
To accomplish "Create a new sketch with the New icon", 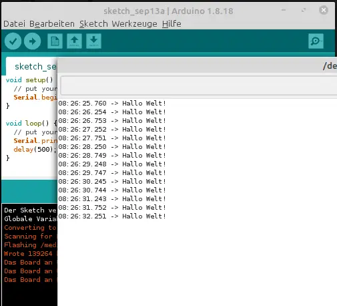I will click(x=55, y=41).
